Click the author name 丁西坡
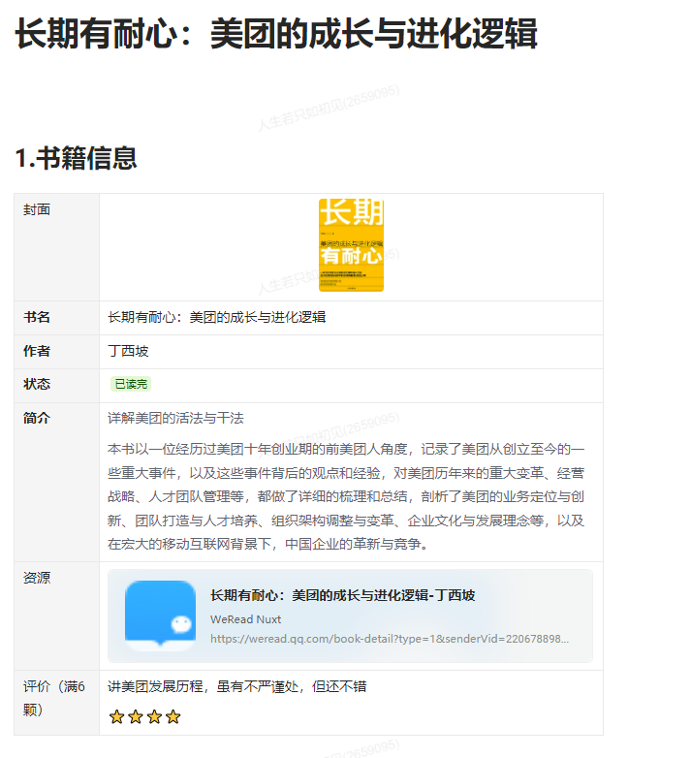This screenshot has width=691, height=758. (128, 351)
